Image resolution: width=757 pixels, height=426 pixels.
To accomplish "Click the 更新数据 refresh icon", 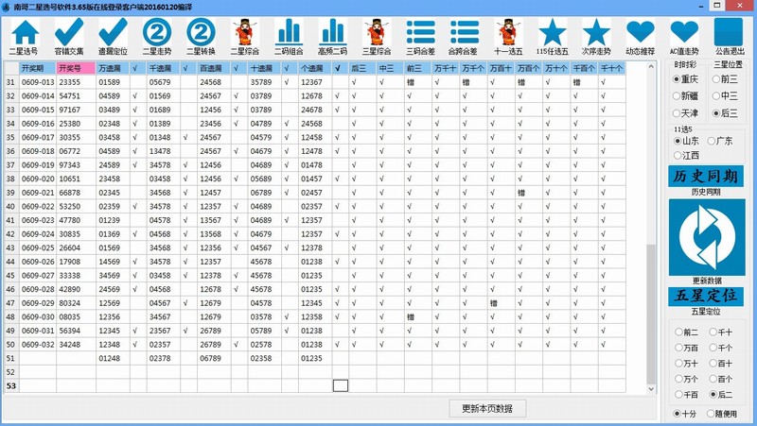I will 708,236.
